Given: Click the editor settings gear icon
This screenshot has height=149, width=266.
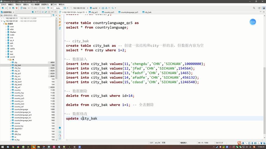Looking at the screenshot, I should click(60, 128).
